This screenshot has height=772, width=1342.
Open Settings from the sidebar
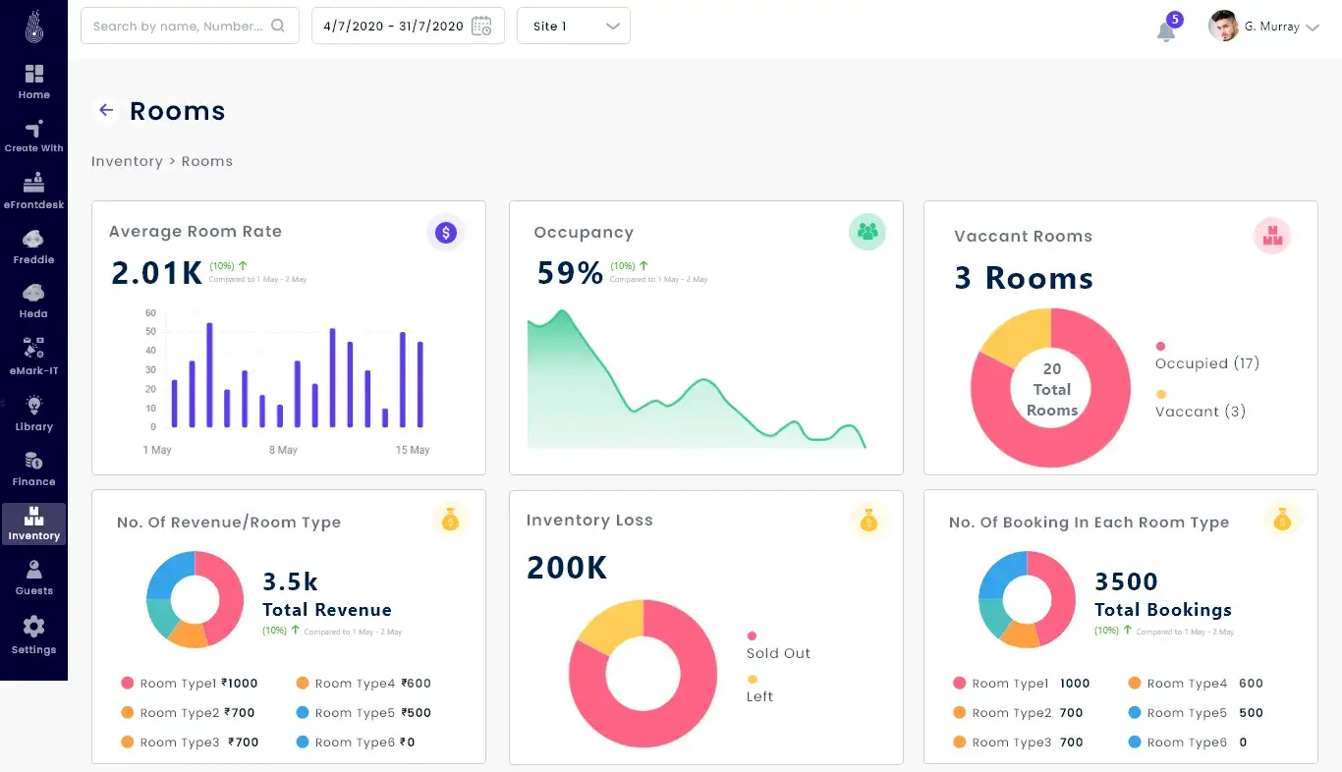point(33,636)
